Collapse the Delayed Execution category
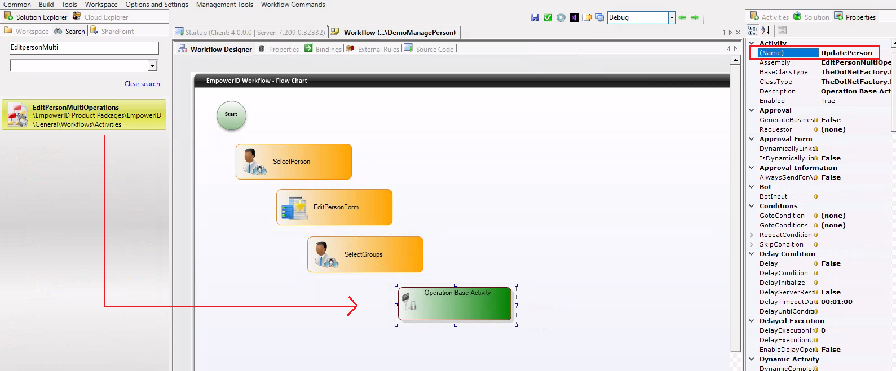The image size is (896, 371). point(752,321)
